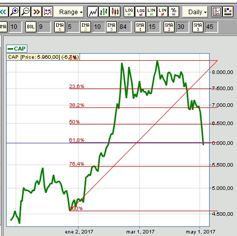Click the fit-range arrows chart icon
The width and height of the screenshot is (237, 236).
point(48,12)
